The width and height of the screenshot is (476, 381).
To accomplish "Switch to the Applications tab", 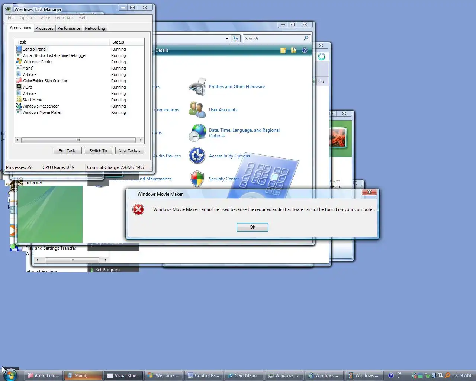I will click(20, 28).
